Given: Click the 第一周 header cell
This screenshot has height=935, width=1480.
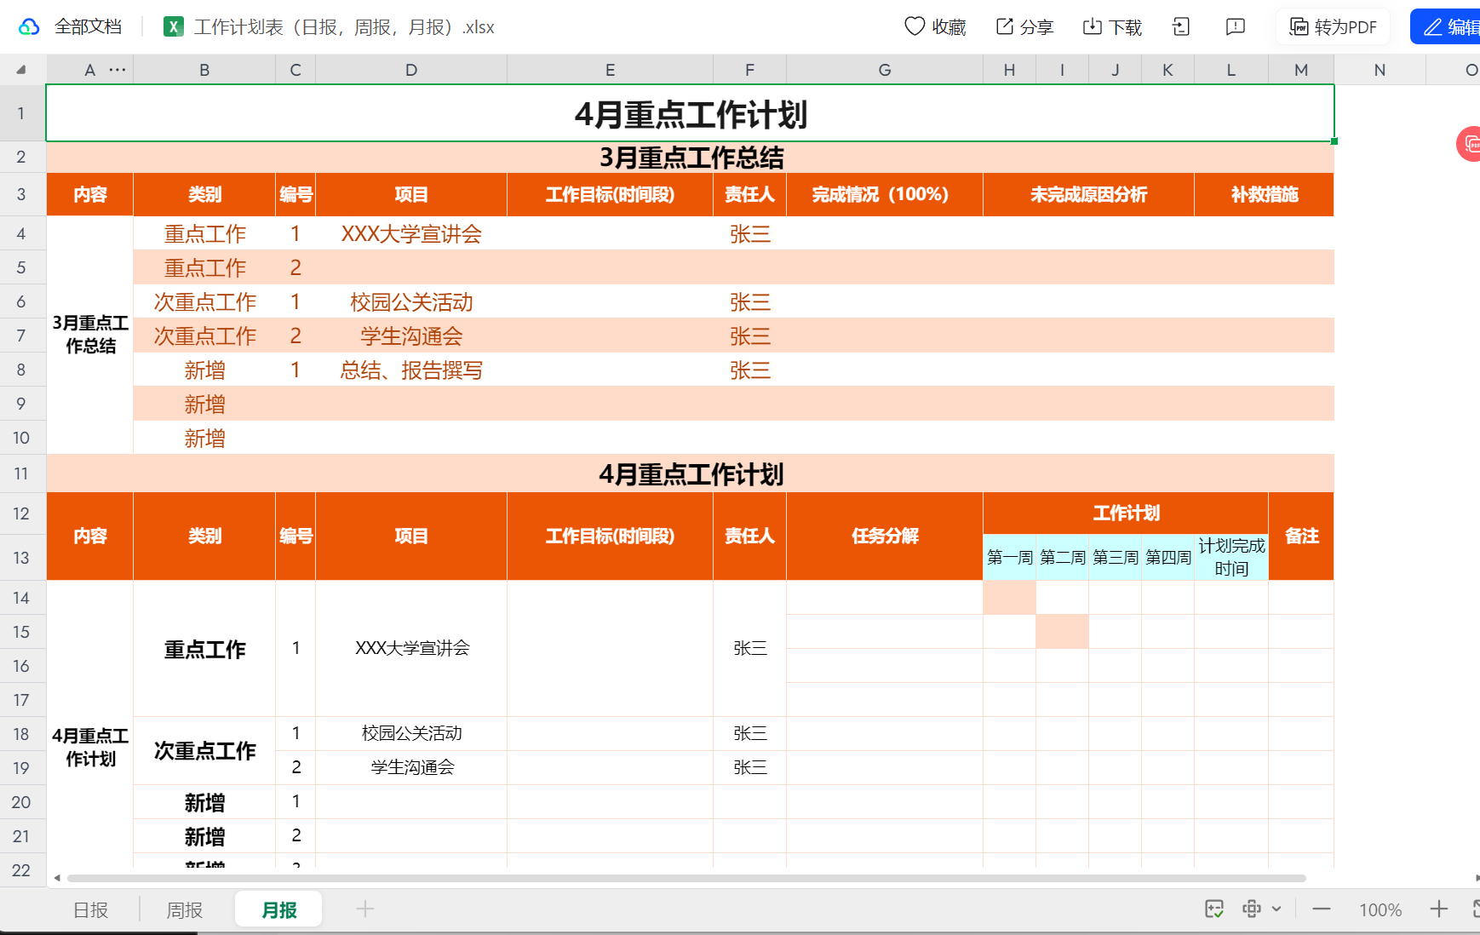Looking at the screenshot, I should tap(1009, 557).
